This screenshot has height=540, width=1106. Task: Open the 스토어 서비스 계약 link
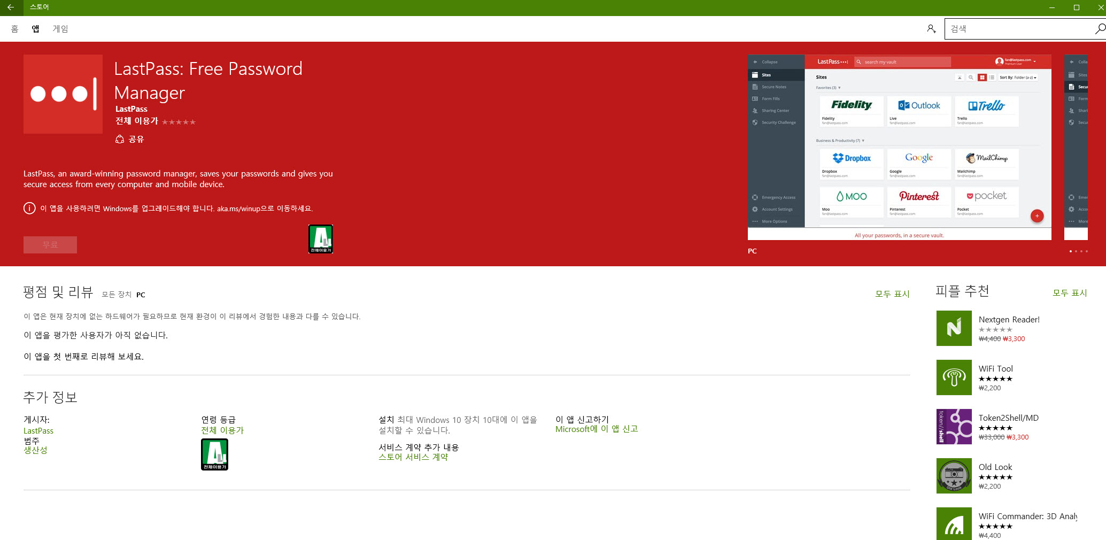[x=413, y=457]
